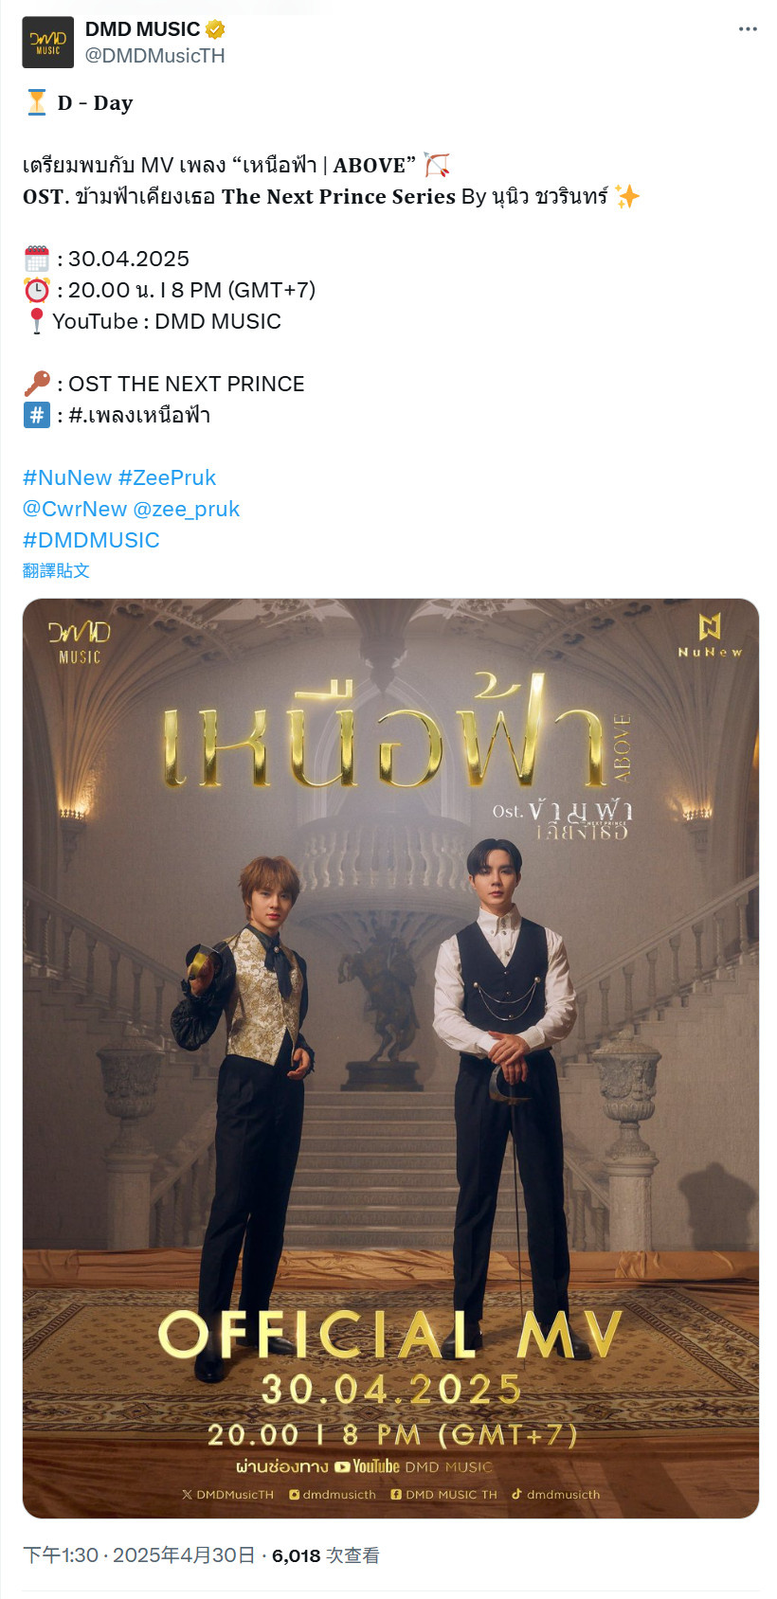The width and height of the screenshot is (777, 1599).
Task: Open the Official MV poster image
Action: (x=390, y=1058)
